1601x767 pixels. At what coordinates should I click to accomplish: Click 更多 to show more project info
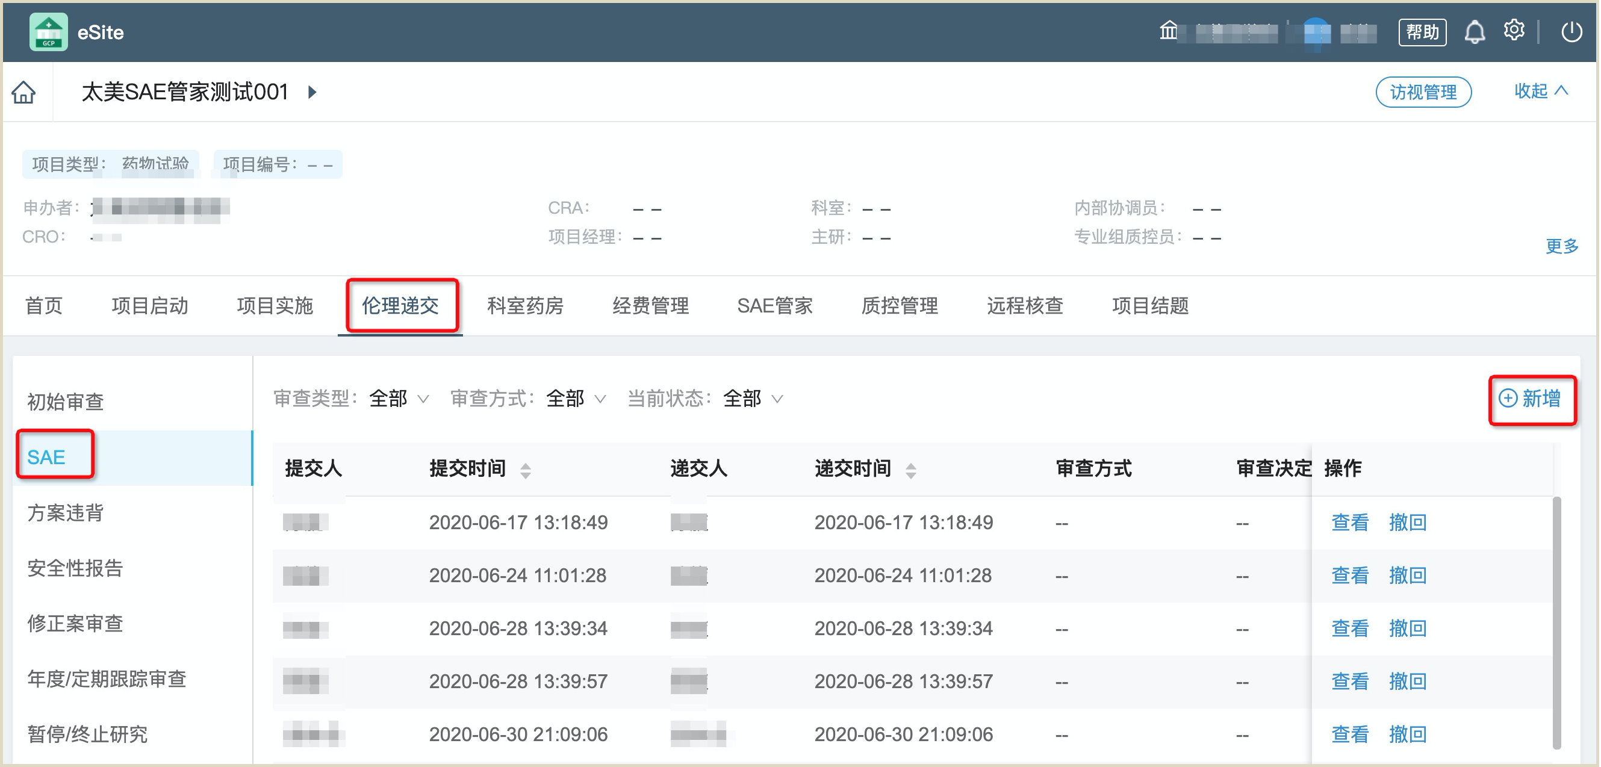[1562, 246]
